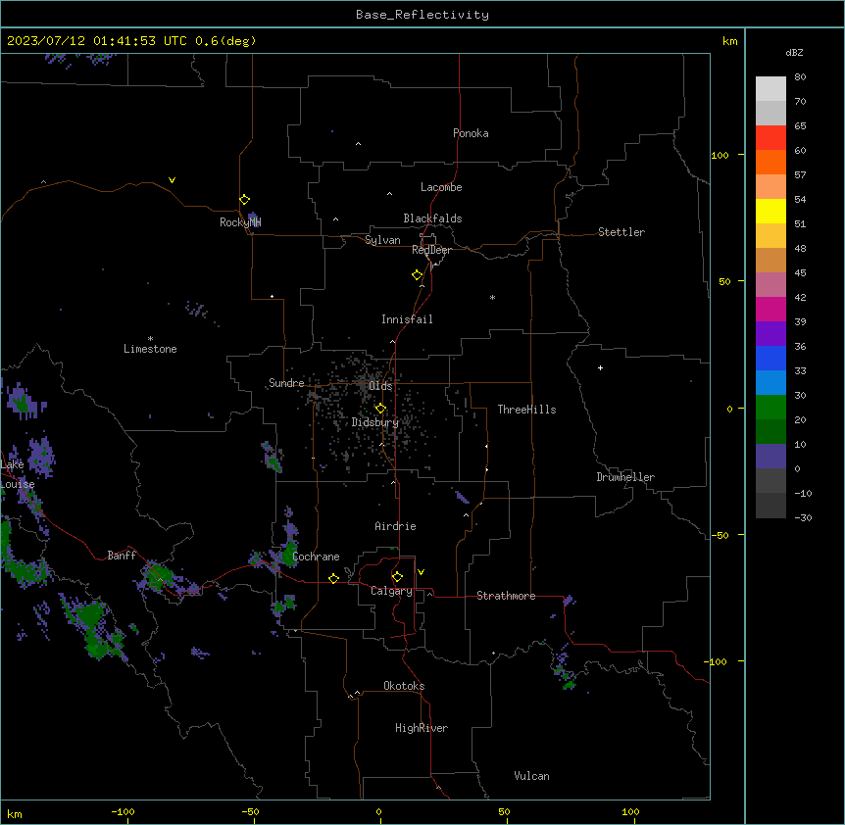This screenshot has width=845, height=825.
Task: Click the white asterisk above Limestone label
Action: tap(150, 339)
